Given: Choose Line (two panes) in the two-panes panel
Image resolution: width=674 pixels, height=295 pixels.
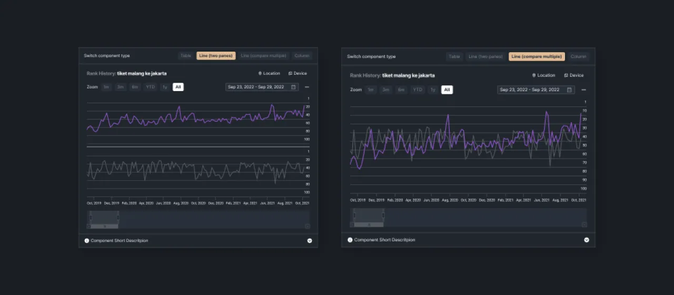Looking at the screenshot, I should coord(216,55).
